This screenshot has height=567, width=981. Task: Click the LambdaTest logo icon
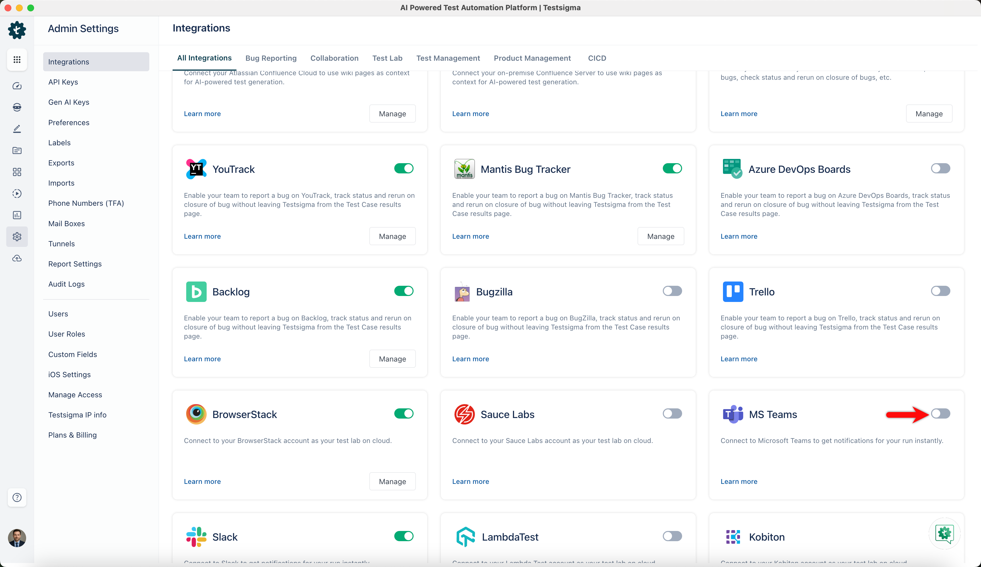(x=465, y=537)
